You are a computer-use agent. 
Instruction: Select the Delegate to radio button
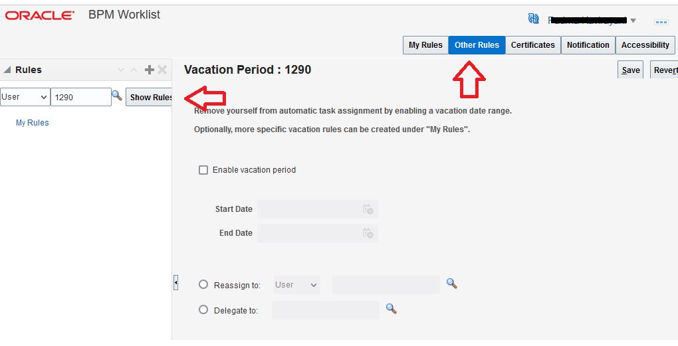[x=203, y=309]
